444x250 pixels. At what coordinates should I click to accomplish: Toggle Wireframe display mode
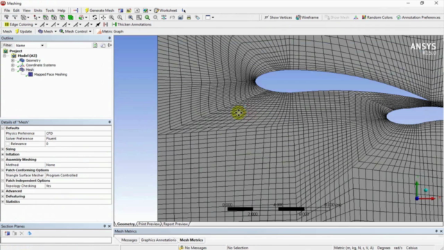coord(307,17)
